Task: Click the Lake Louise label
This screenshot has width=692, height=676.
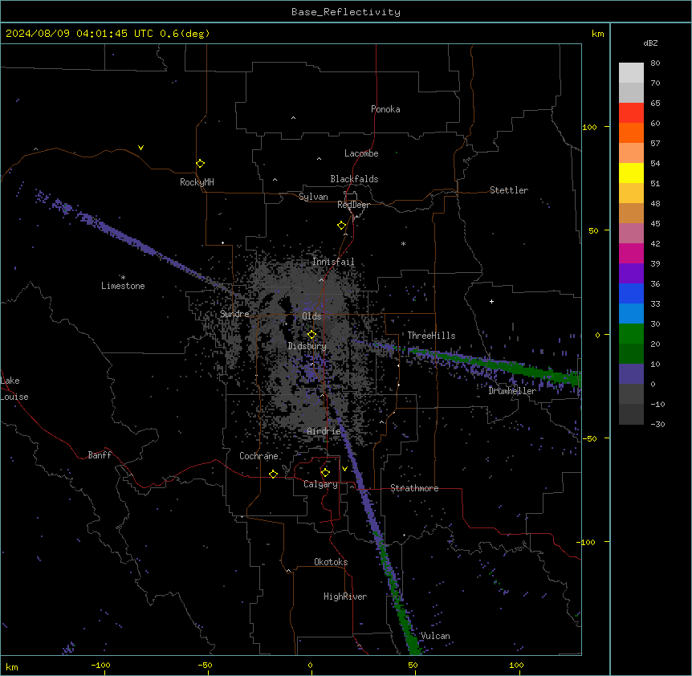Action: pos(14,389)
